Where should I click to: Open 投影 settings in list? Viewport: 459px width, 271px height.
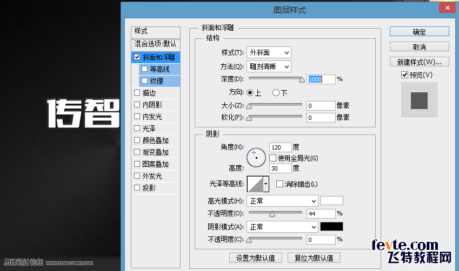149,188
